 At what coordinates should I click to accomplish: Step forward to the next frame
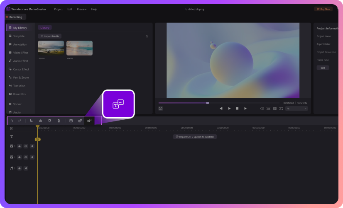click(x=245, y=109)
